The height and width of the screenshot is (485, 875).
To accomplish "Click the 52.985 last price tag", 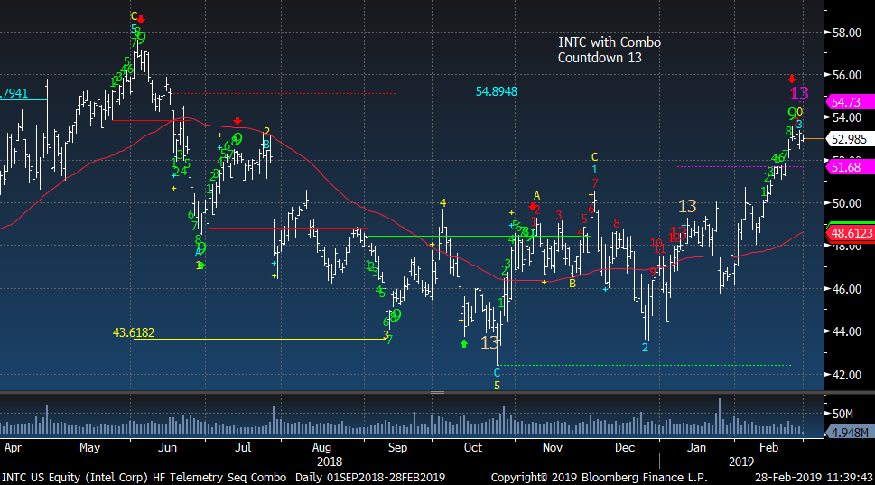I will pos(849,139).
